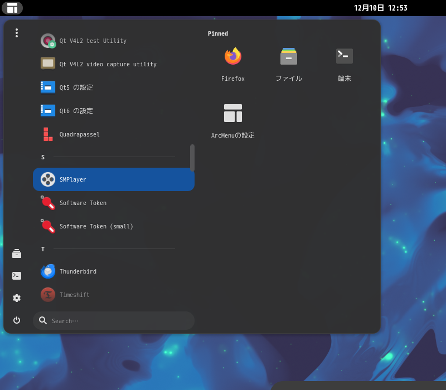
Task: Open ArcMenuの設定 pinned shortcut
Action: (232, 113)
